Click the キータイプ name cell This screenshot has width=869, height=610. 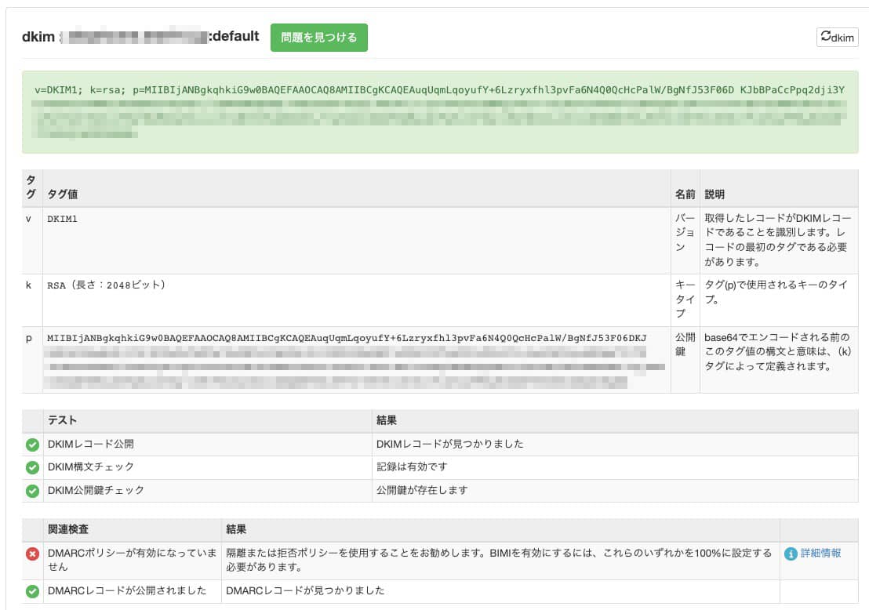685,300
